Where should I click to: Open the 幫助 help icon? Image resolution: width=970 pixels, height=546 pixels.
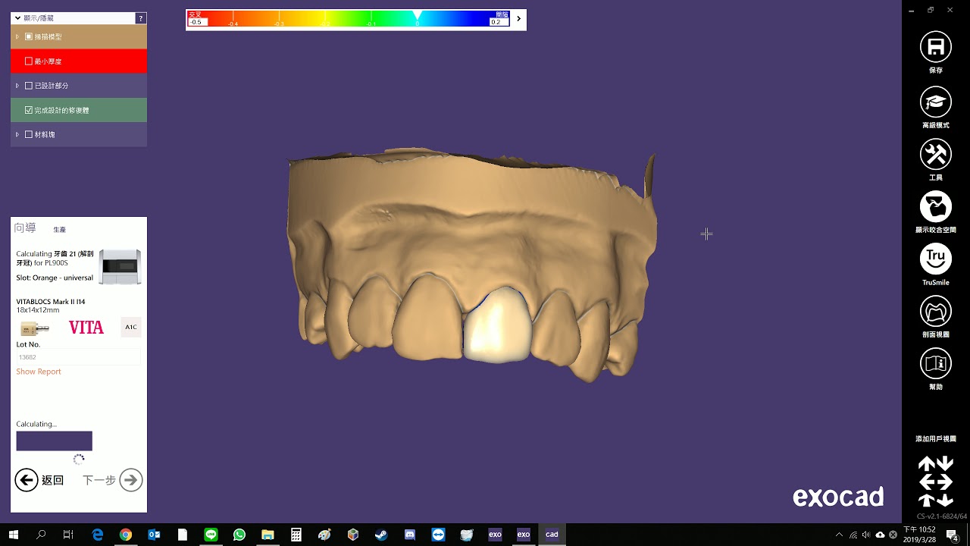(936, 363)
